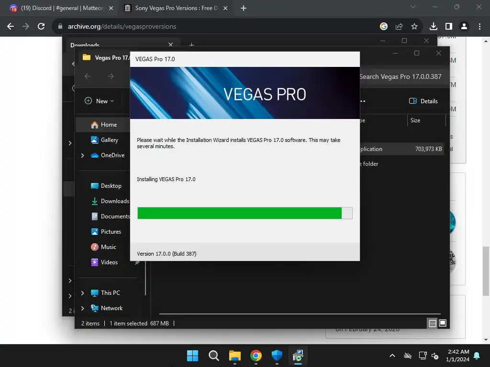
Task: Open Chrome from taskbar
Action: tap(256, 356)
